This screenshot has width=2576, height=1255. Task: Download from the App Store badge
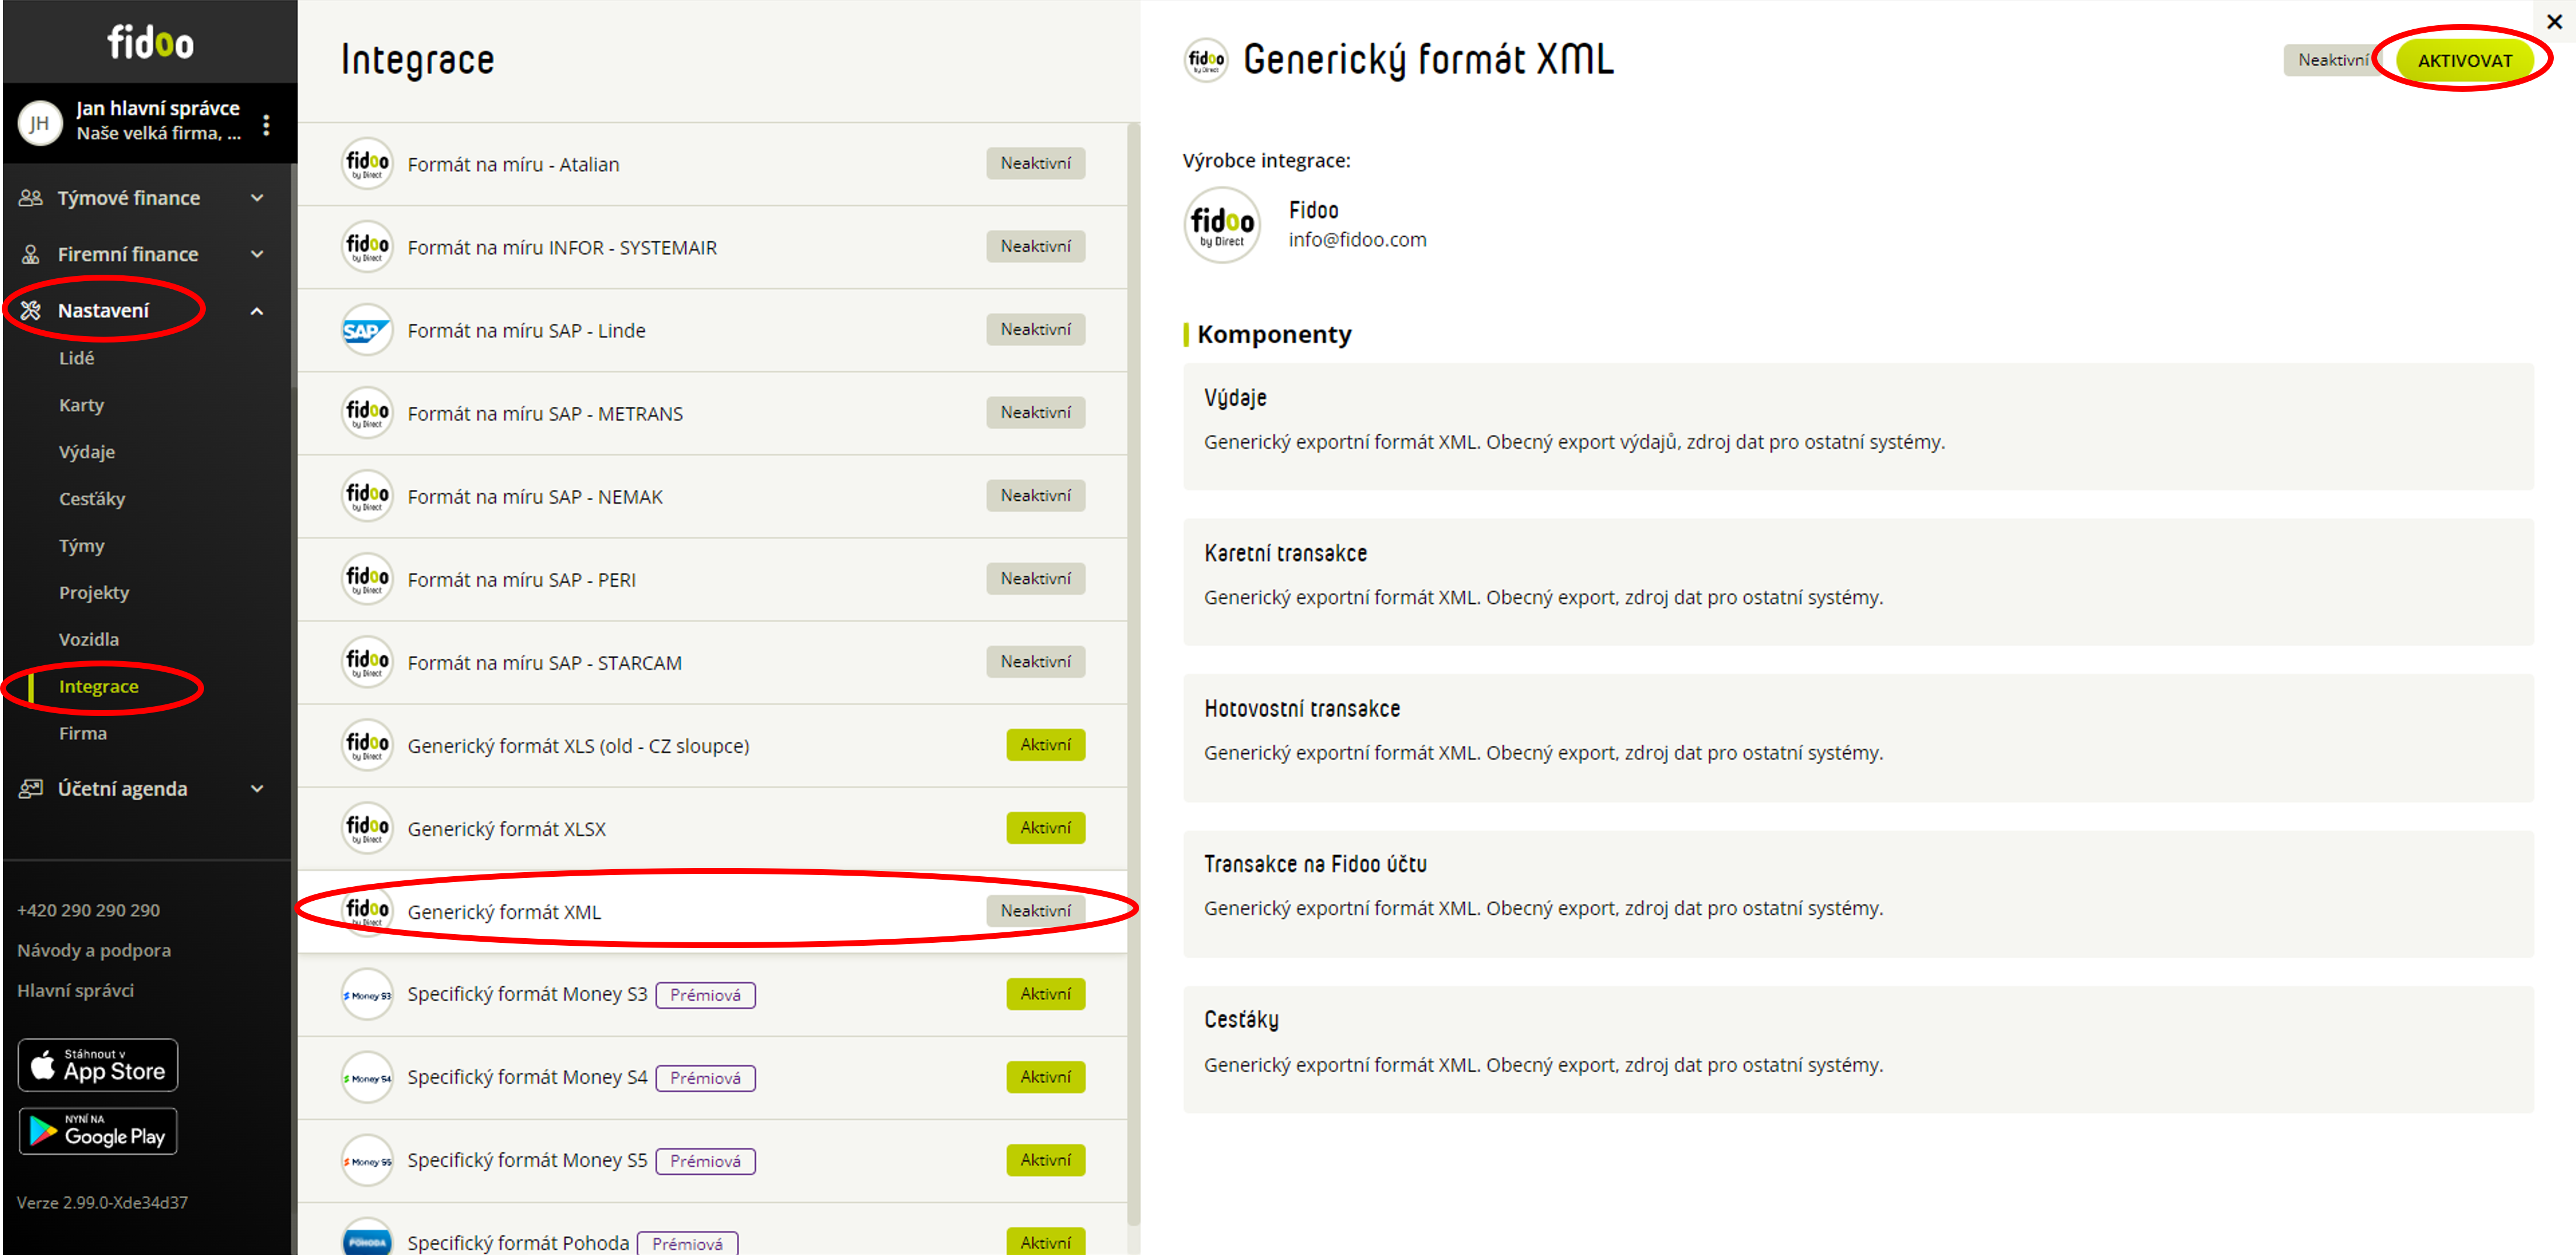tap(98, 1065)
